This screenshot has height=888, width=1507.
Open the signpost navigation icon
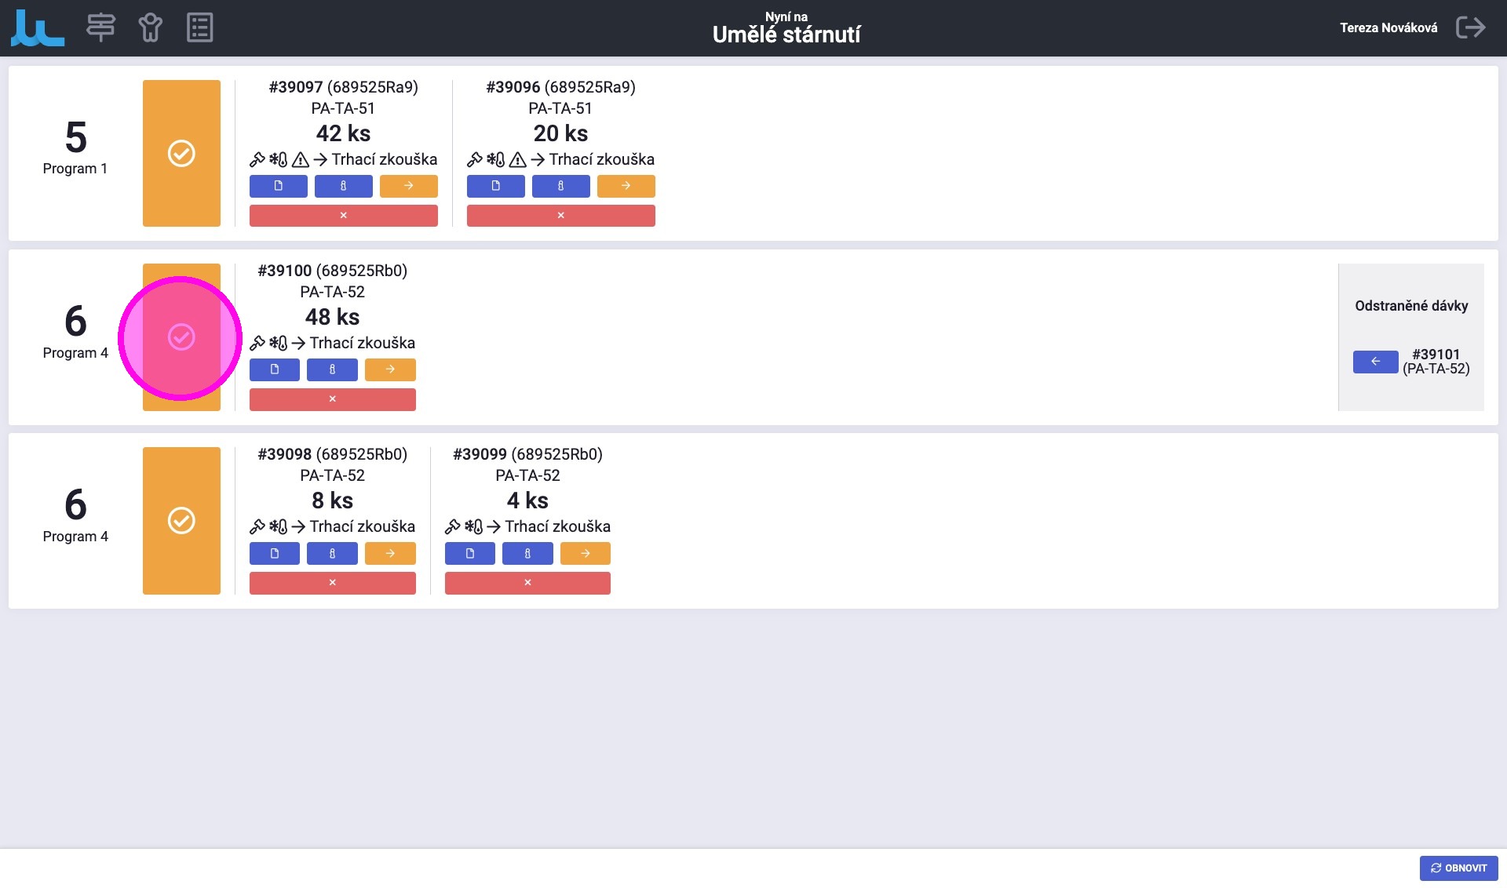(100, 27)
